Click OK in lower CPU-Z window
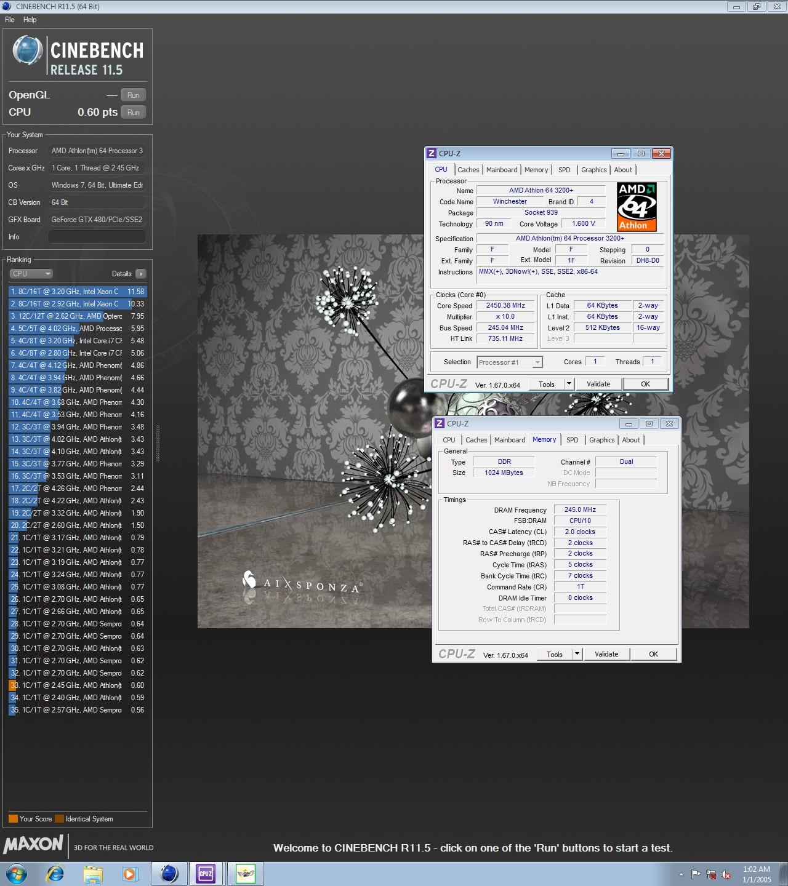 click(653, 654)
